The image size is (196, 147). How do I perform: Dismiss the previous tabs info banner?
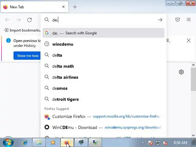[189, 40]
